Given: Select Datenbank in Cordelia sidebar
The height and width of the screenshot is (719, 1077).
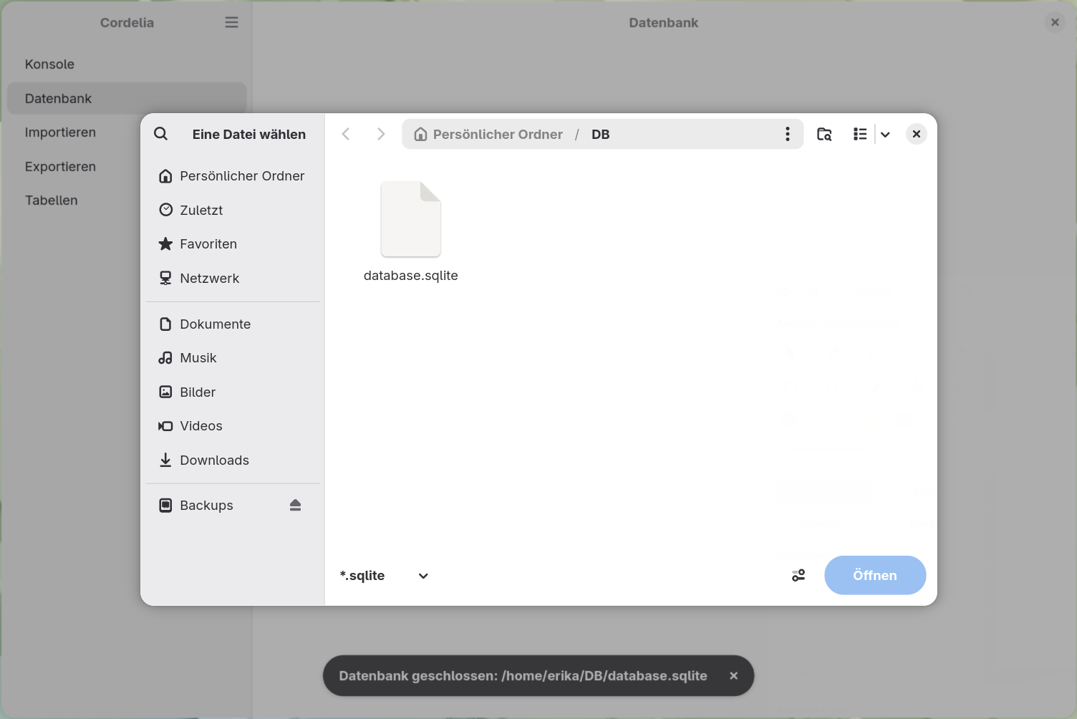Looking at the screenshot, I should point(127,98).
